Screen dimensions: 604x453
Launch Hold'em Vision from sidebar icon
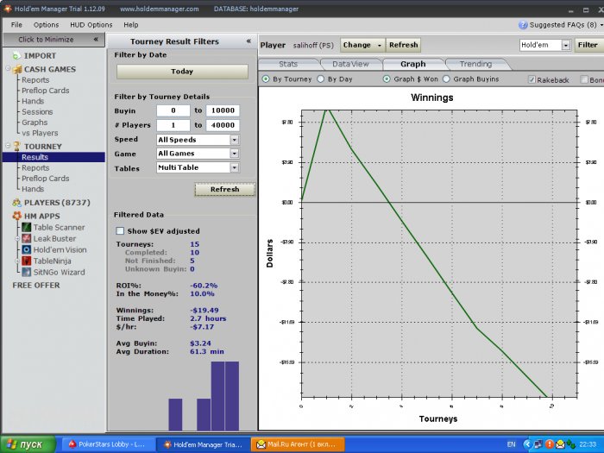click(x=26, y=250)
